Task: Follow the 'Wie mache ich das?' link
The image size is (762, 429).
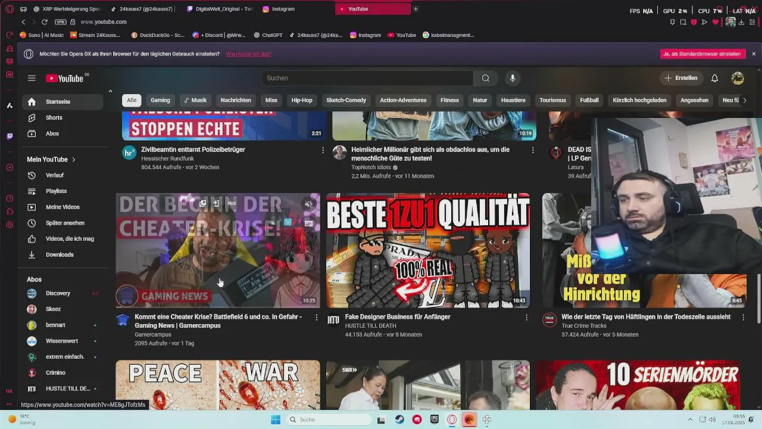Action: point(248,54)
